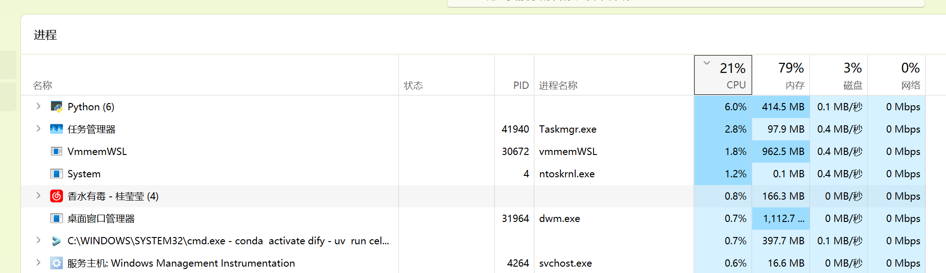Screen dimensions: 946x273
Task: Click the dwm.exe process name
Action: click(x=560, y=218)
